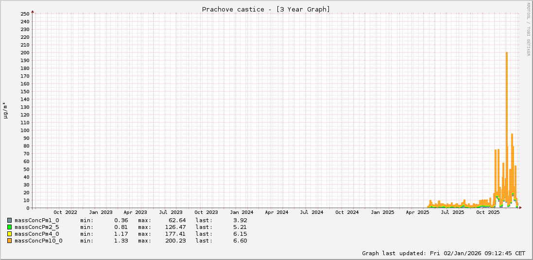Click the RRDTOOL / TOBI OETIKER watermark
Image resolution: width=533 pixels, height=260 pixels.
pyautogui.click(x=529, y=29)
